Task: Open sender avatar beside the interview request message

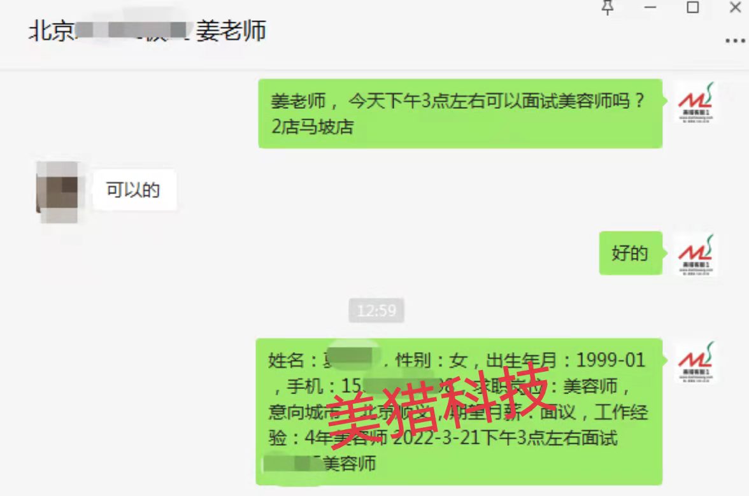Action: [695, 103]
